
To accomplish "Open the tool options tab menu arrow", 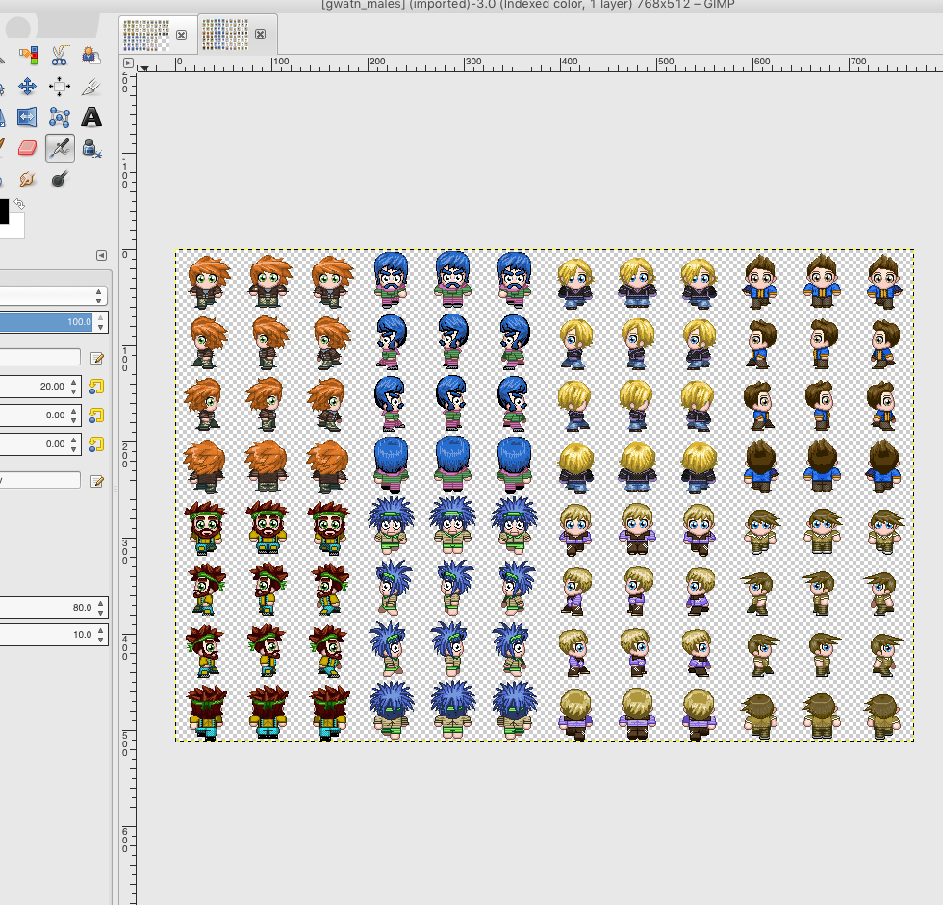I will 101,255.
